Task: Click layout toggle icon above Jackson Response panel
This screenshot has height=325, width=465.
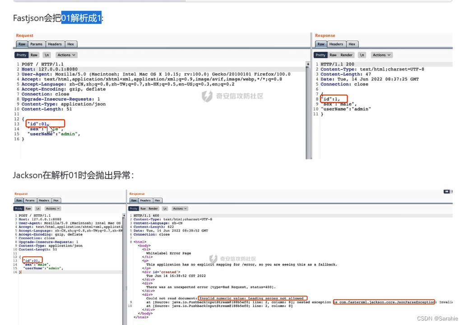Action: click(446, 191)
